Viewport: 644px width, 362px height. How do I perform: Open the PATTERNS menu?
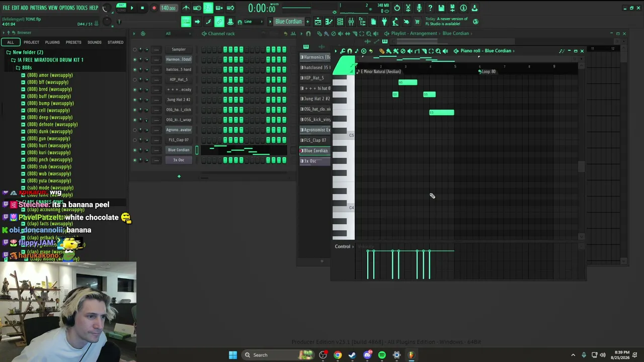pos(38,8)
